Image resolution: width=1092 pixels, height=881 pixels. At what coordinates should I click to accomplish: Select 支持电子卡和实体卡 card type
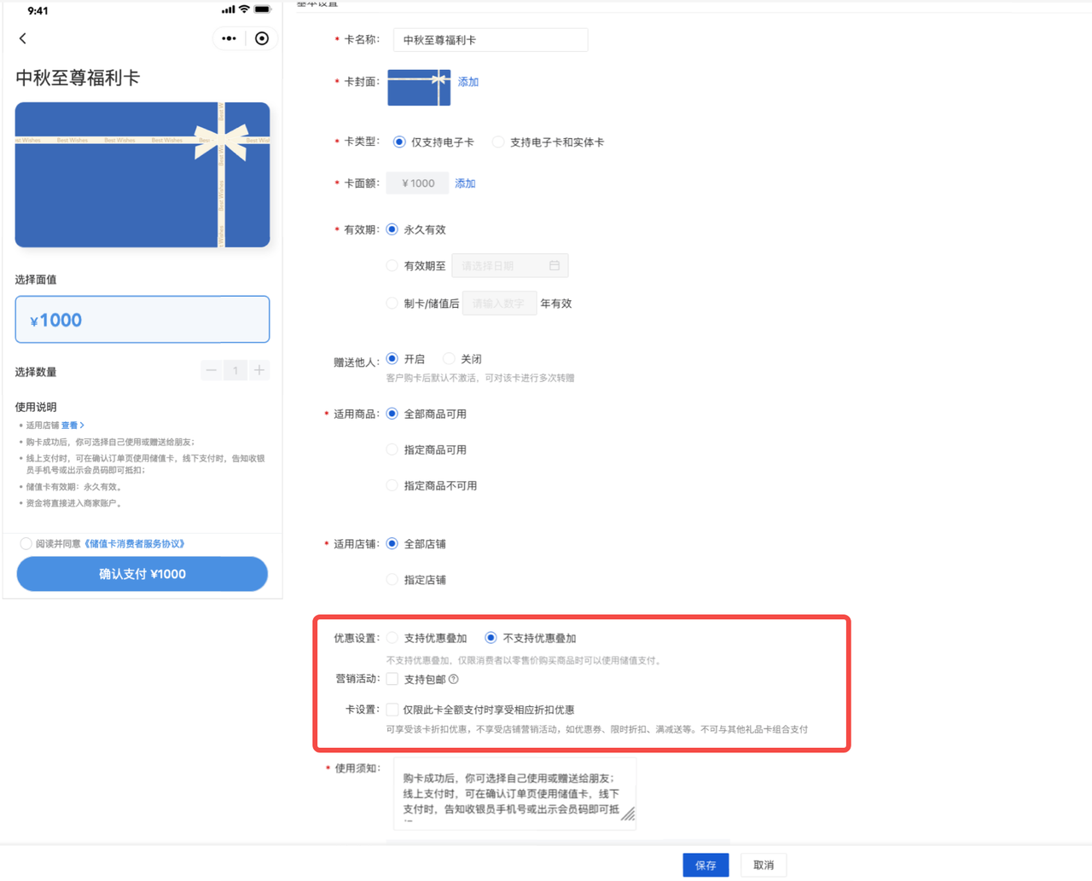[498, 142]
